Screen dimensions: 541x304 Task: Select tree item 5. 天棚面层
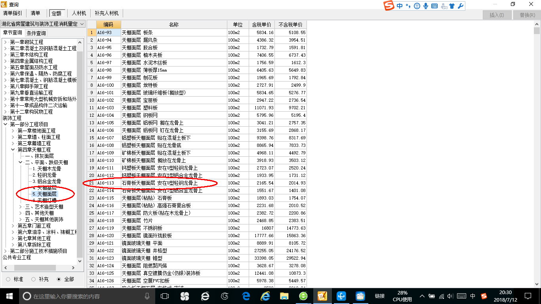point(44,194)
